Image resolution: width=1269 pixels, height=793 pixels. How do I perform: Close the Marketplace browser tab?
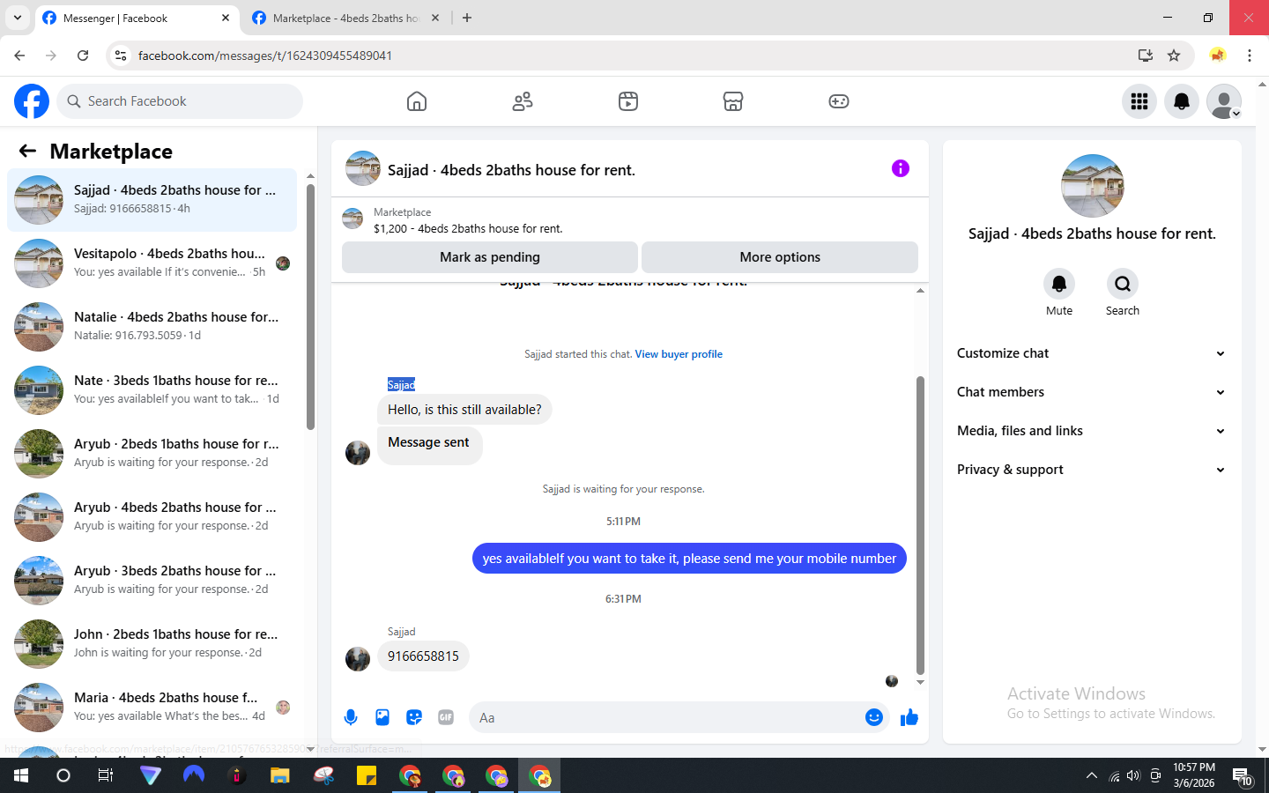coord(435,18)
